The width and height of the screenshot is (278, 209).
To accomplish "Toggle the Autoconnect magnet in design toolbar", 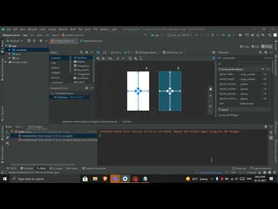I will coord(104,58).
